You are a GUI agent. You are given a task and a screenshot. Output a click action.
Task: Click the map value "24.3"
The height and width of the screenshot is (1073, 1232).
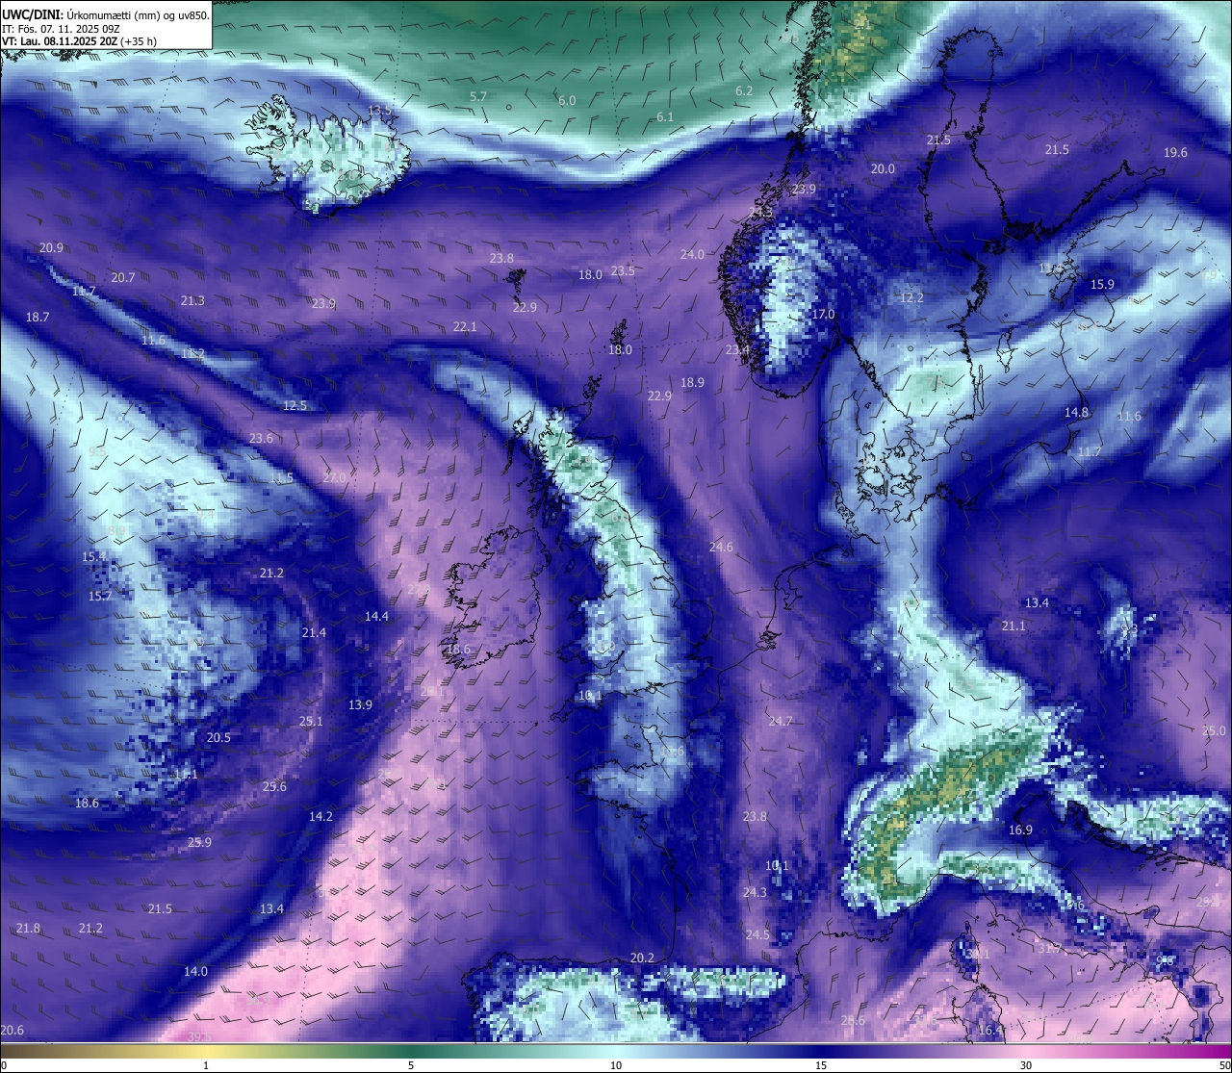[755, 892]
